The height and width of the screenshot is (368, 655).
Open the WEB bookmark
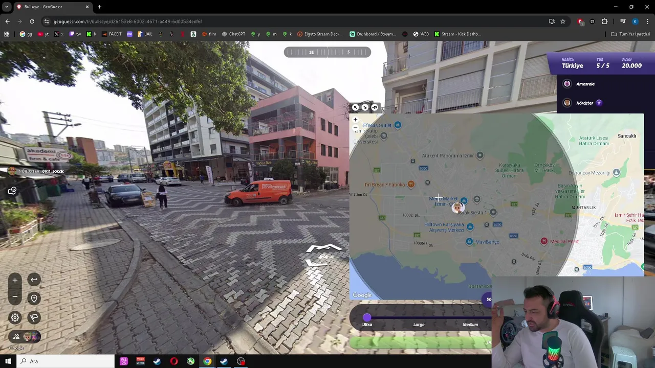[421, 34]
